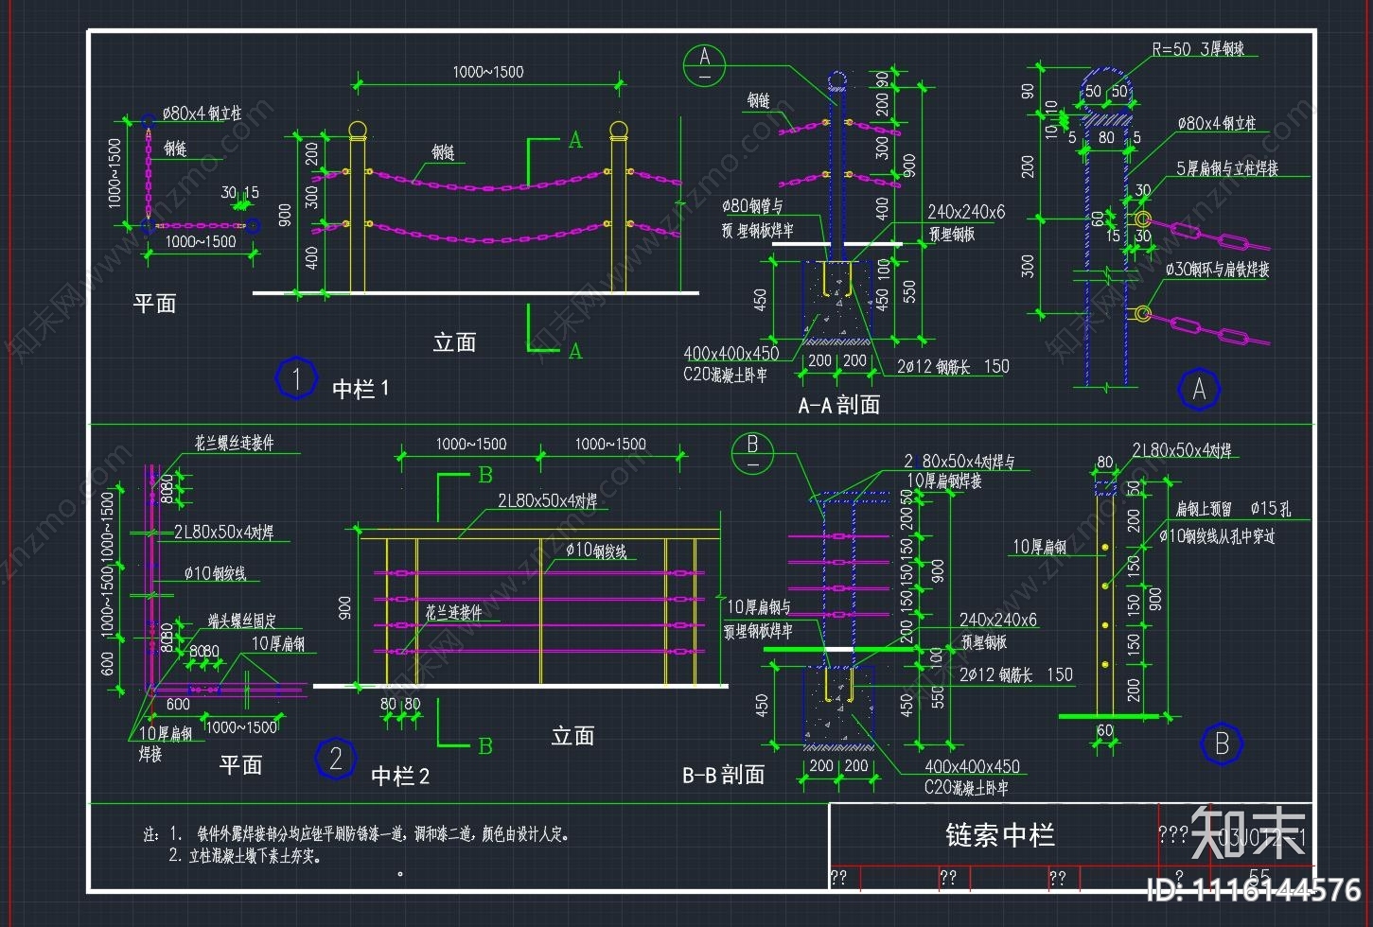Click the "花兰螺丝连接件" label
Viewport: 1373px width, 927px height.
(x=235, y=443)
